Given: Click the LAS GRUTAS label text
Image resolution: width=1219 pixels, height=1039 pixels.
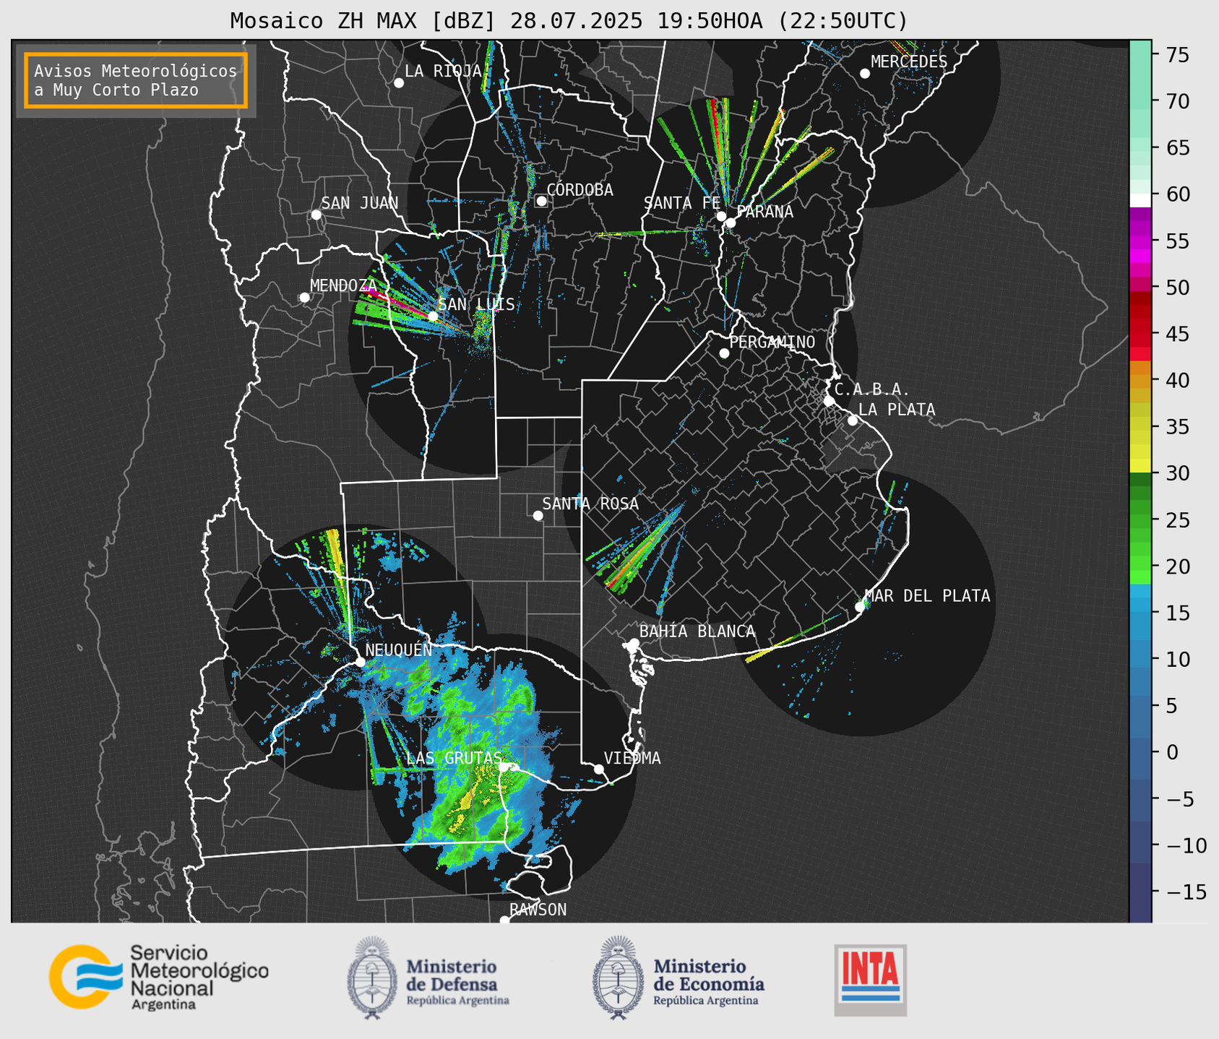Looking at the screenshot, I should pyautogui.click(x=454, y=758).
